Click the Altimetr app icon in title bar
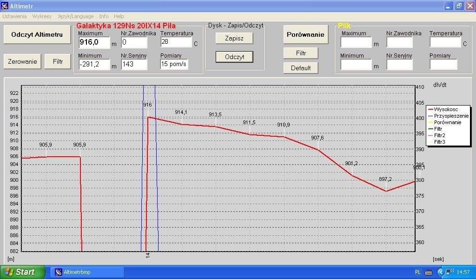This screenshot has height=279, width=476. [5, 6]
